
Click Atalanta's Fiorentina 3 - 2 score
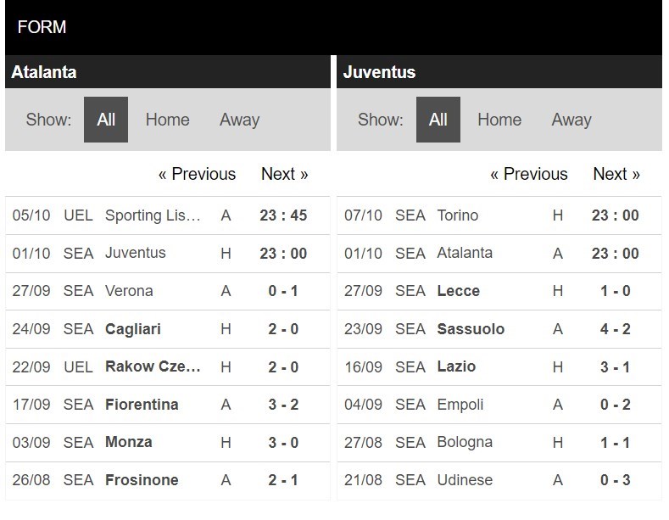coord(283,404)
